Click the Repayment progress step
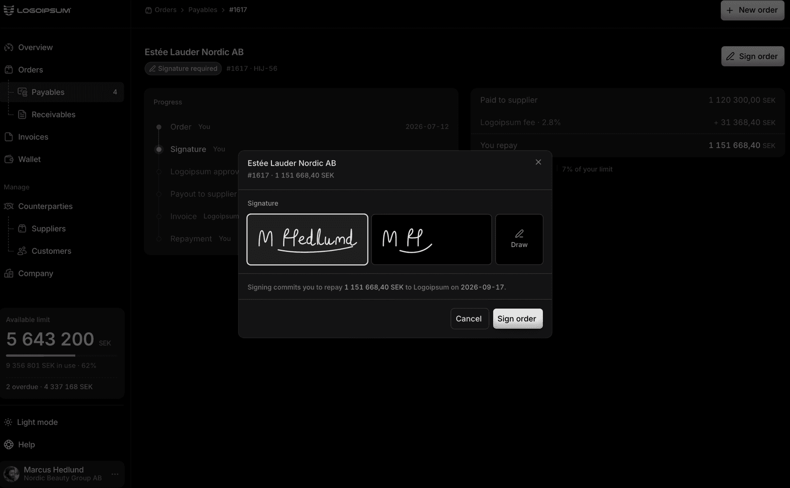790x488 pixels. 191,239
